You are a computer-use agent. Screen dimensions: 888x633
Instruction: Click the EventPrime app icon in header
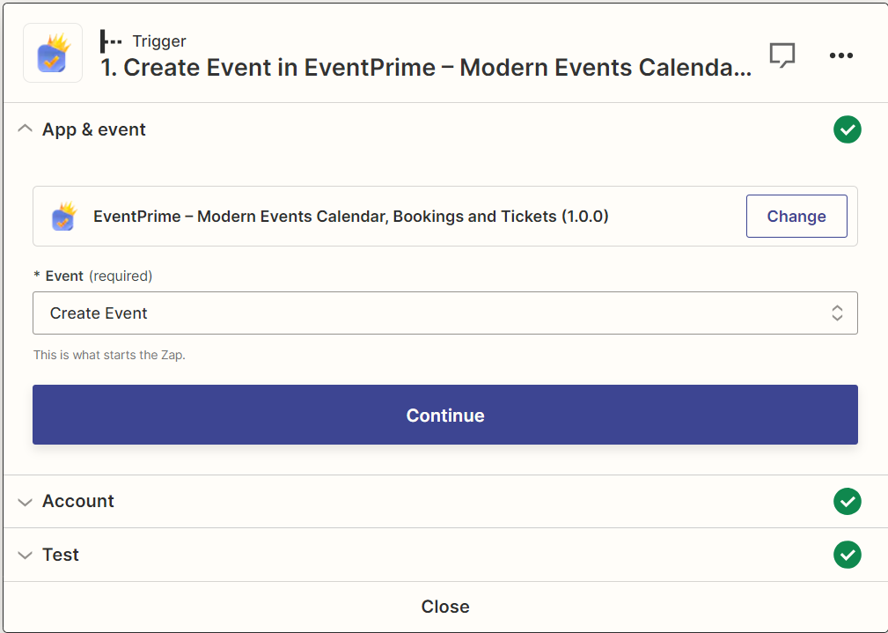tap(53, 54)
